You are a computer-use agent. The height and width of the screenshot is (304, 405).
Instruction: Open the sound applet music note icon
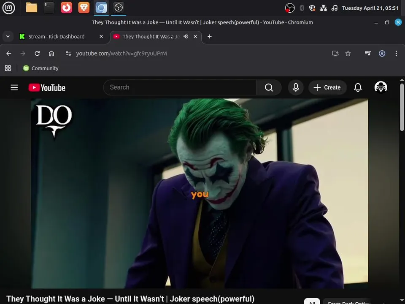pos(335,8)
